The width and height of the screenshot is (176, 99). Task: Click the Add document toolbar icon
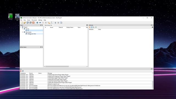pos(55,23)
